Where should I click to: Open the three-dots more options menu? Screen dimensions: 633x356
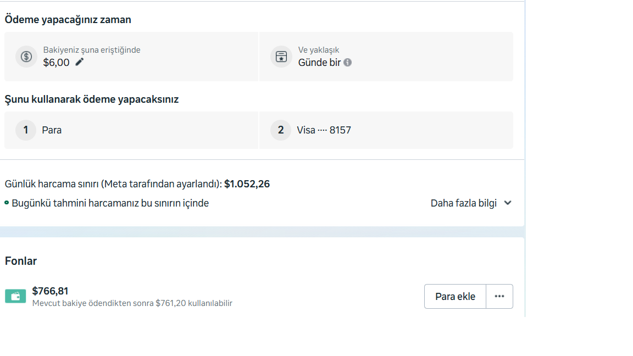[499, 297]
